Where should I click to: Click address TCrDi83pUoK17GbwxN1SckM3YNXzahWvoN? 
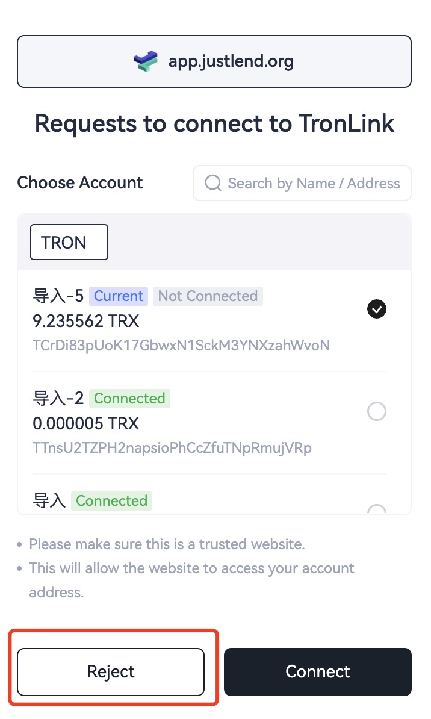[x=181, y=346]
